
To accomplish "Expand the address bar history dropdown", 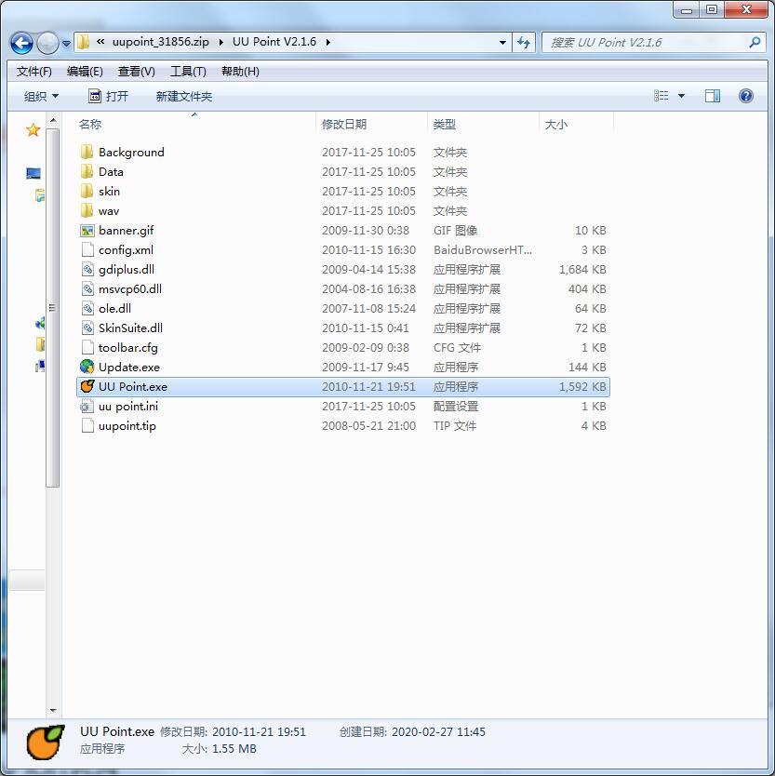I will click(x=502, y=43).
